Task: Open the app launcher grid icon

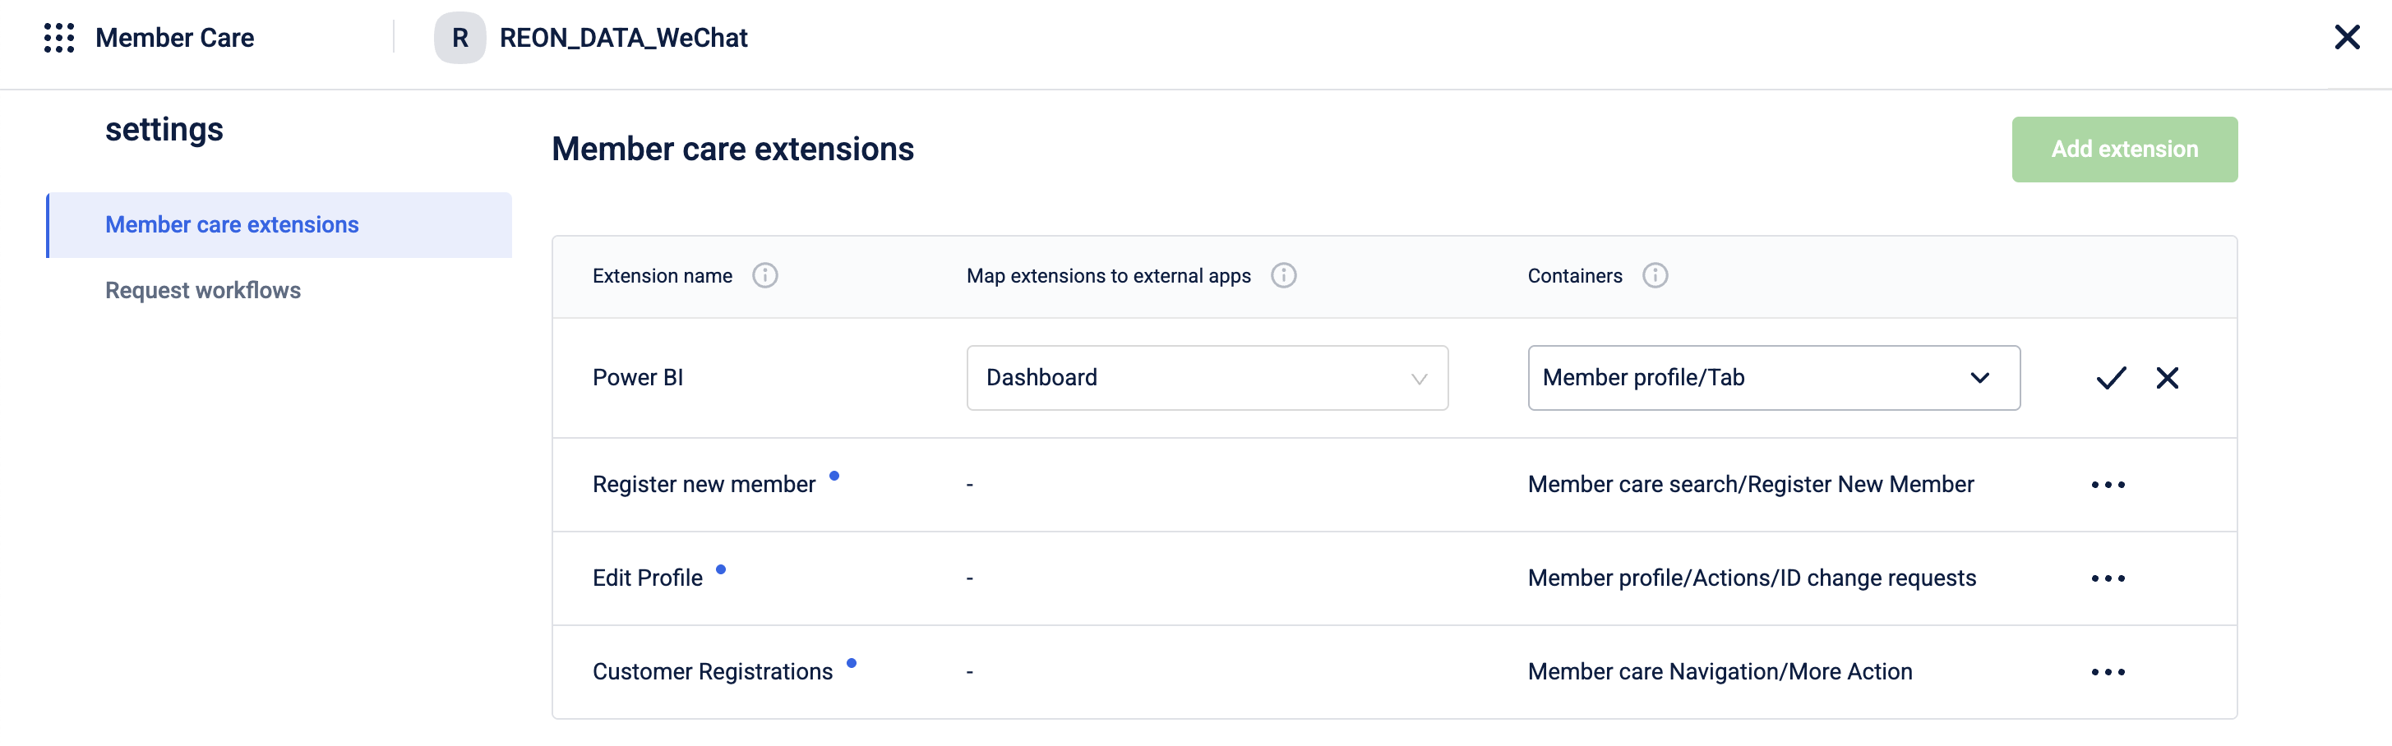Action: click(58, 38)
